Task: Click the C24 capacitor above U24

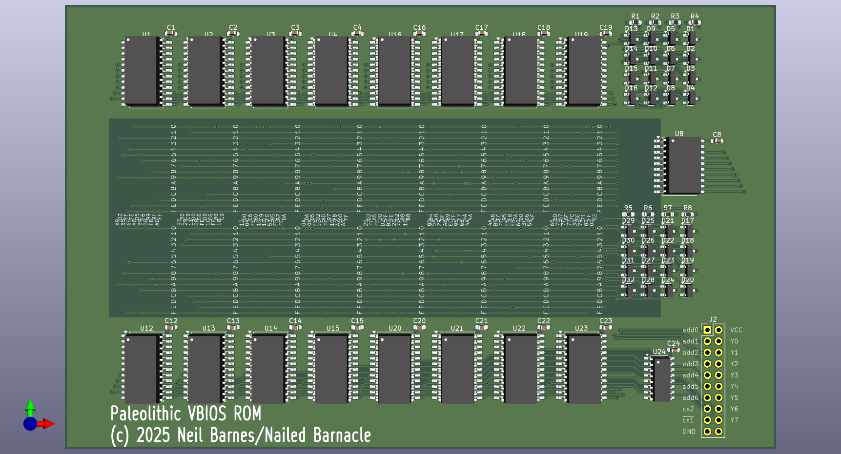Action: [x=674, y=350]
